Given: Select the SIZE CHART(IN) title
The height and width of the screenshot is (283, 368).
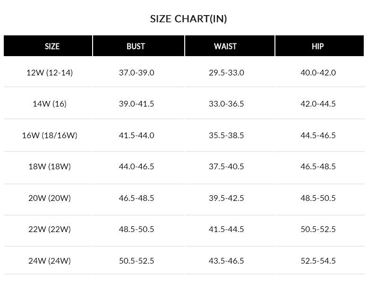Looking at the screenshot, I should (x=188, y=19).
